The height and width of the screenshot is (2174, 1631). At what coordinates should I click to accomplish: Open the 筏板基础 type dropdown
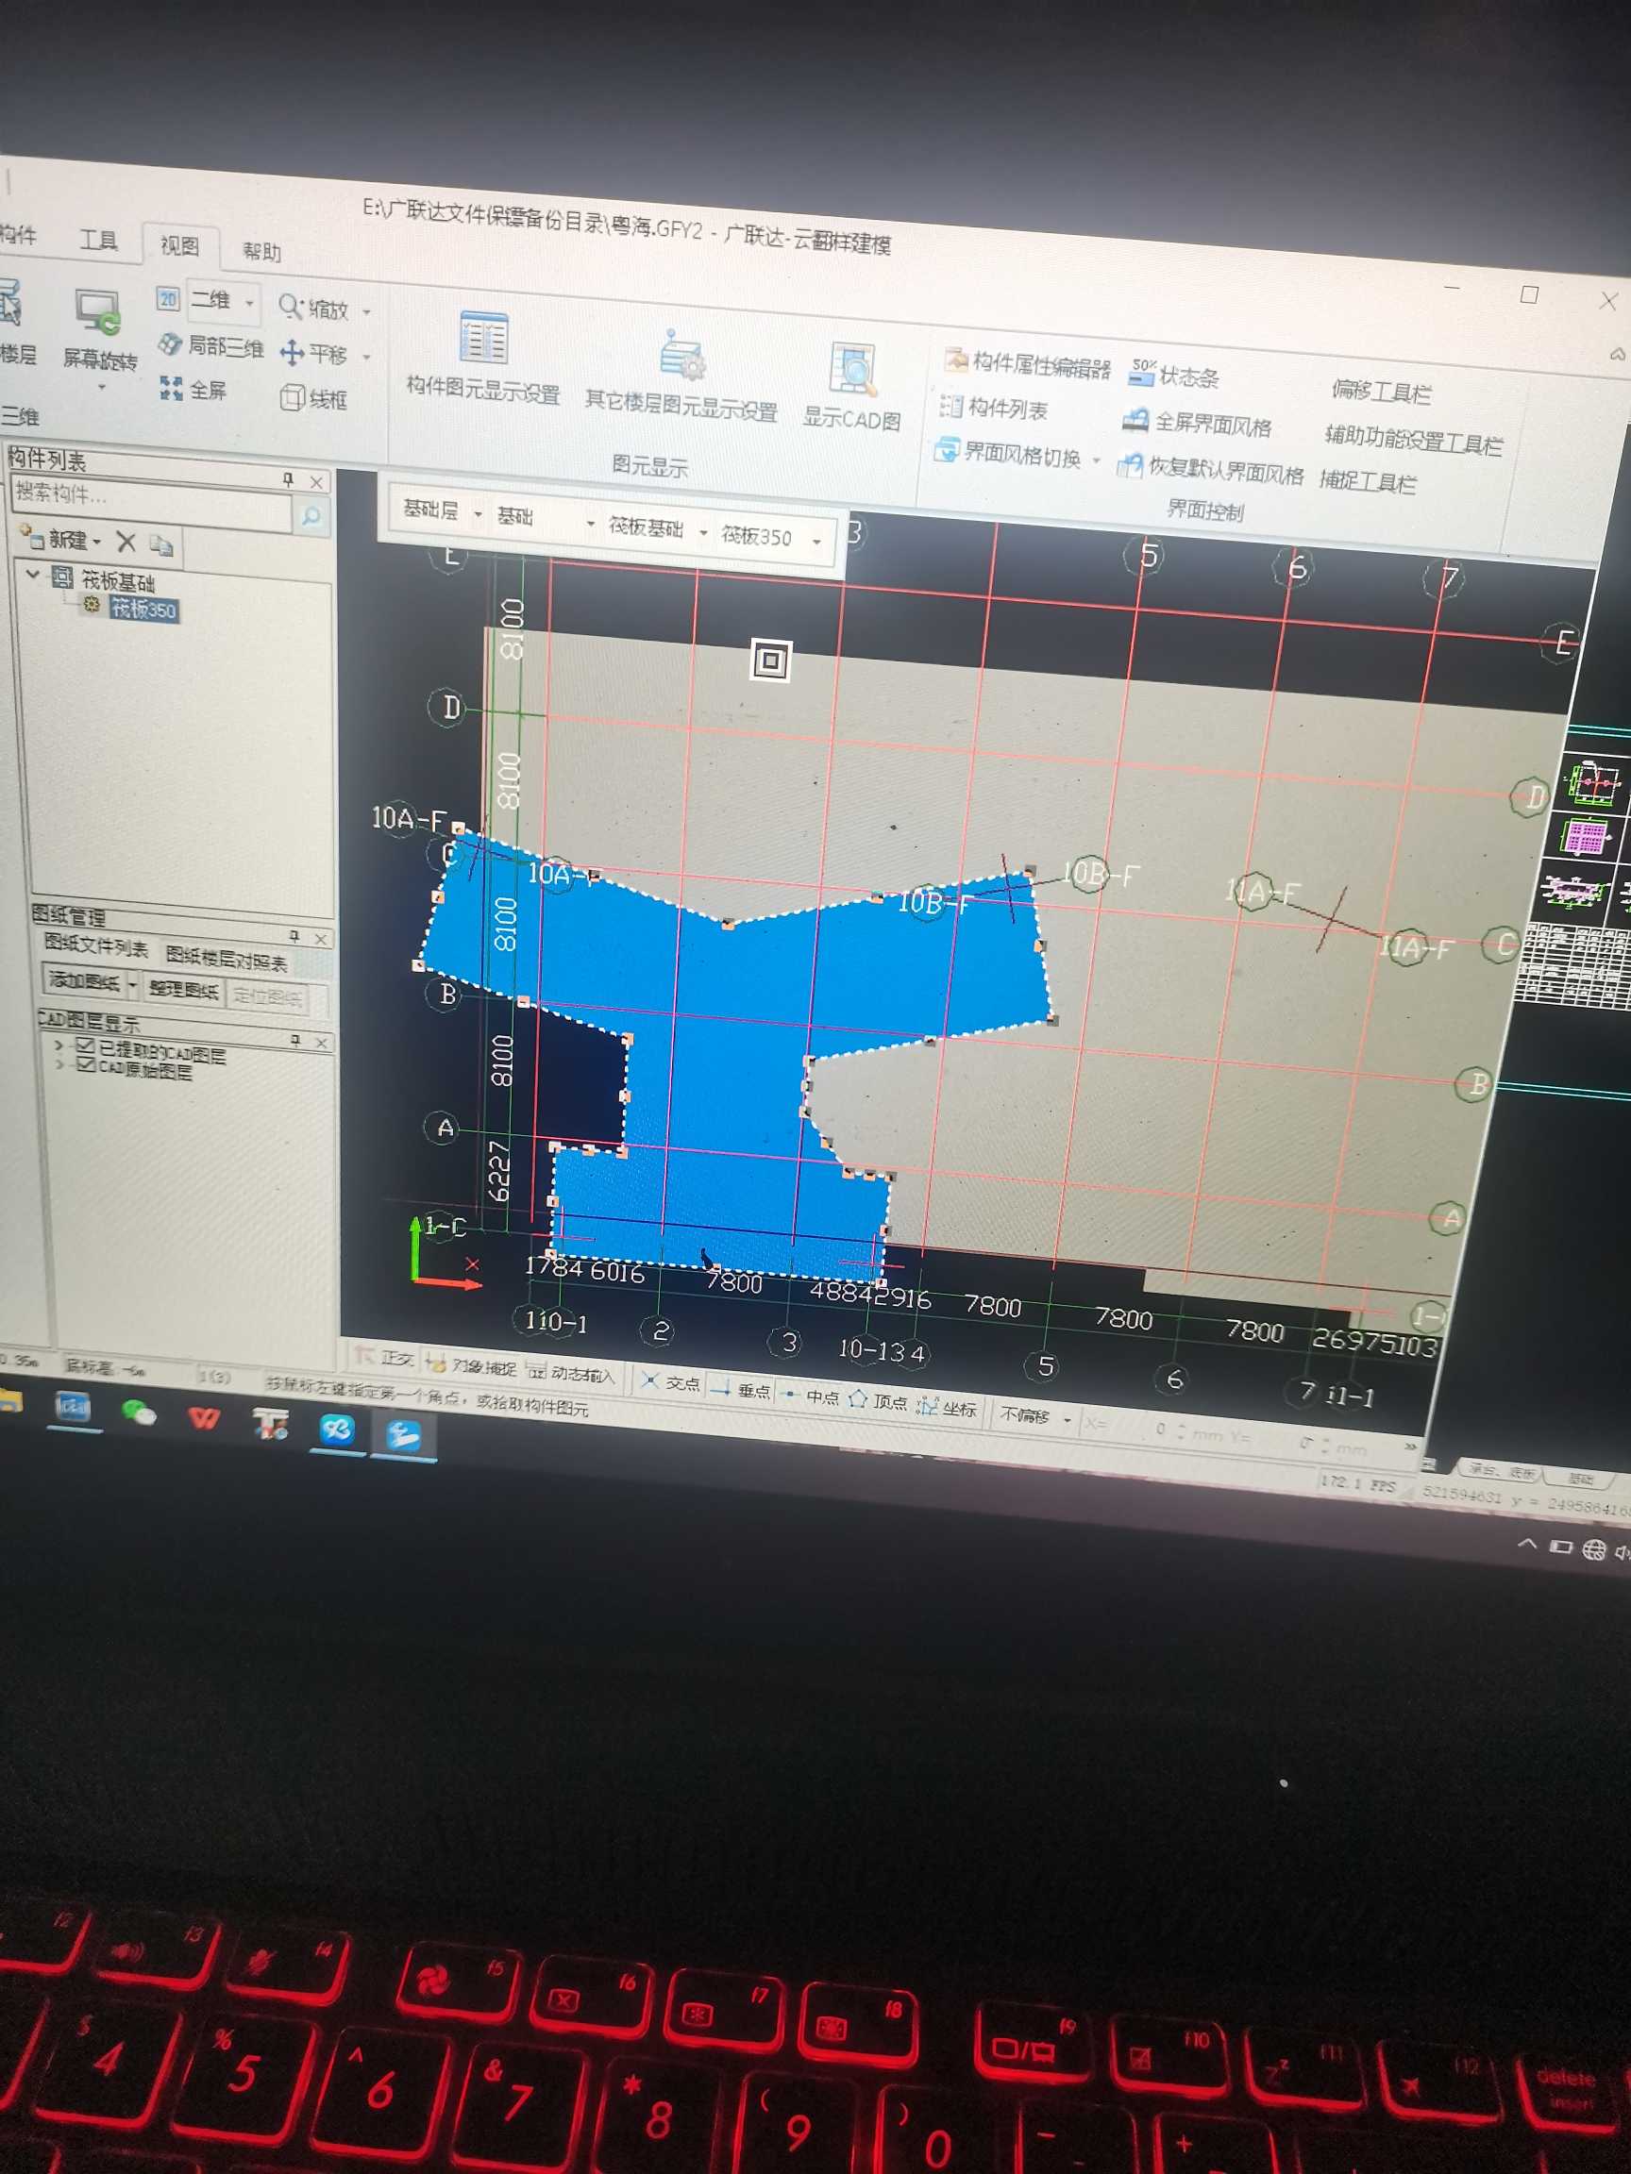coord(704,533)
